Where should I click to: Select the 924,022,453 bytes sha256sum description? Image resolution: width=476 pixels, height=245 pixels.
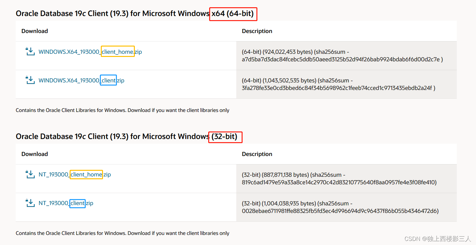click(342, 56)
